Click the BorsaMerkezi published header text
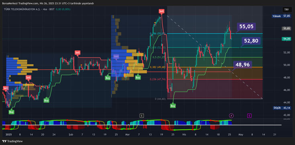The height and width of the screenshot is (145, 295). [48, 3]
